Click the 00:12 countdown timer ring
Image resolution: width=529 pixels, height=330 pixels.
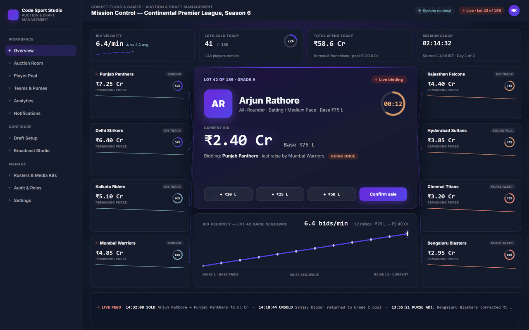(393, 104)
